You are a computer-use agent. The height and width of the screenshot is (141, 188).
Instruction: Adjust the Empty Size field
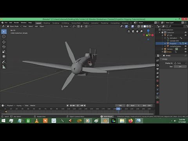[180, 67]
